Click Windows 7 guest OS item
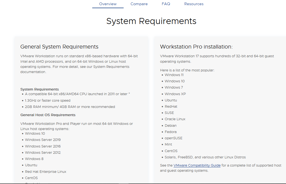Image resolution: width=286 pixels, height=184 pixels. point(174,88)
